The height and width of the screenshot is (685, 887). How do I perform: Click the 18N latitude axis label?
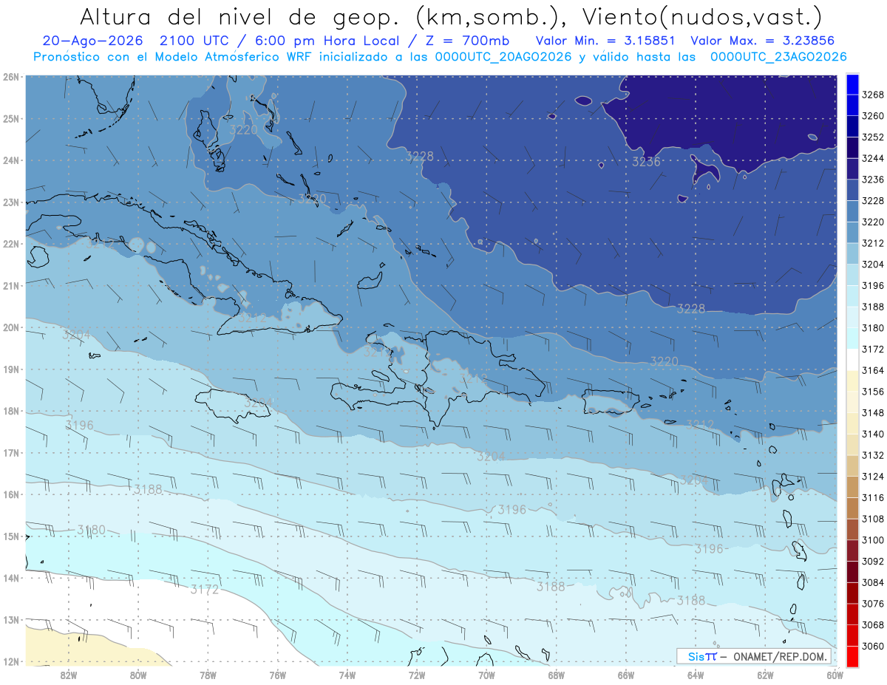pos(11,411)
